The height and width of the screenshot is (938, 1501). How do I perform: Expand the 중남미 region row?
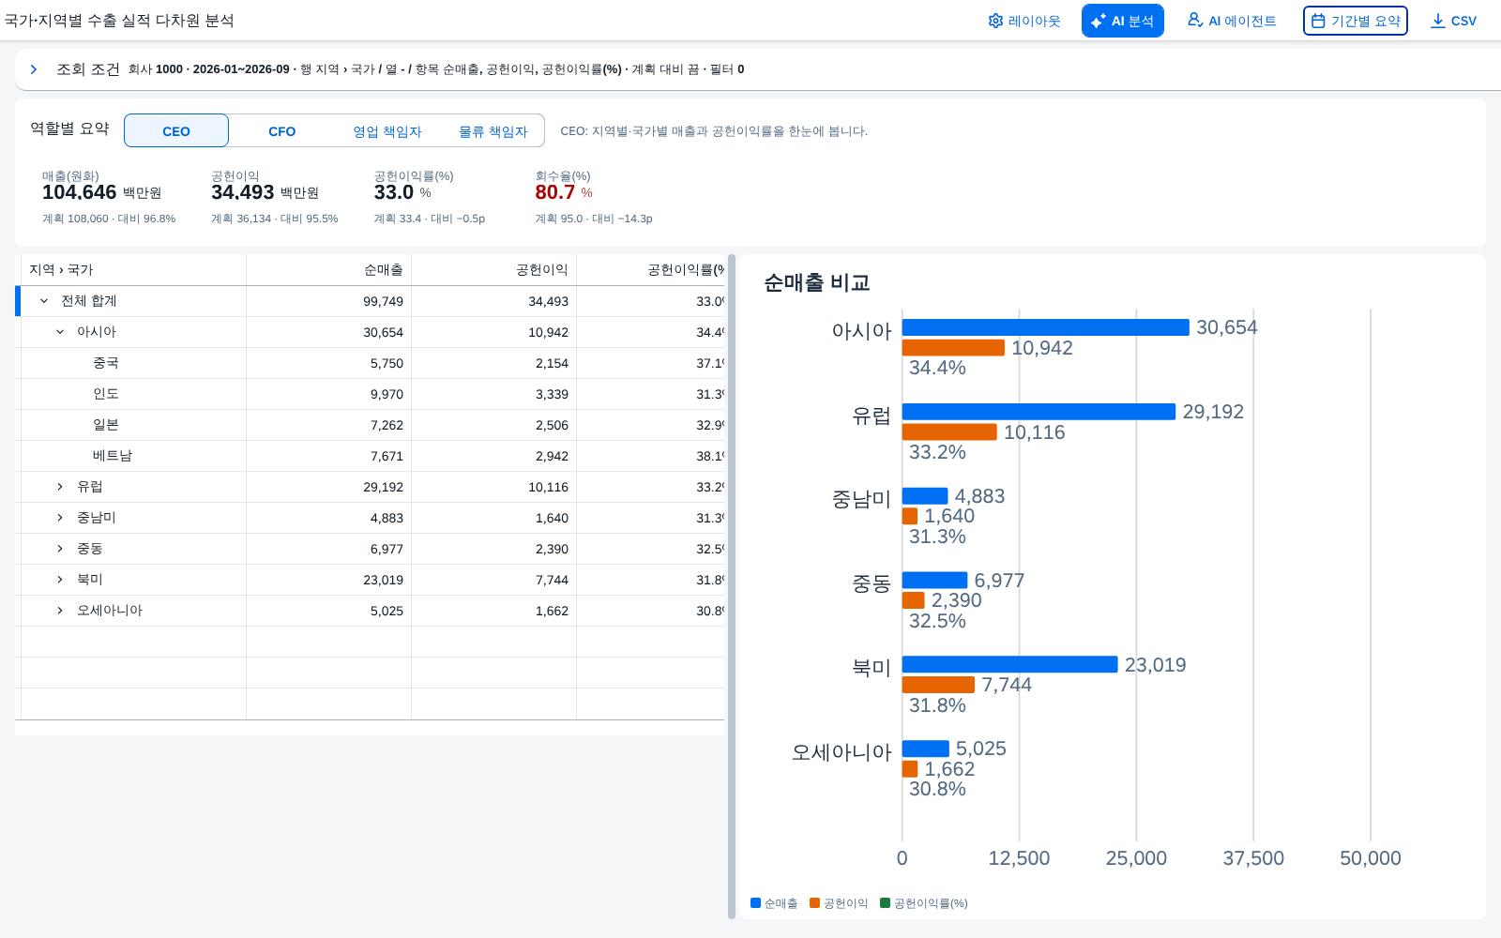60,518
